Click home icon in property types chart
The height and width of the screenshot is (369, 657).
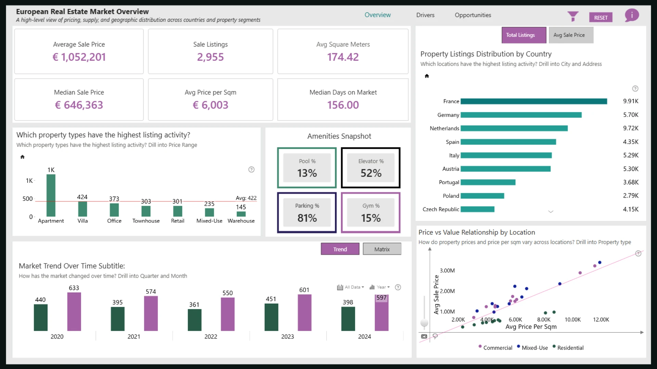pyautogui.click(x=23, y=157)
